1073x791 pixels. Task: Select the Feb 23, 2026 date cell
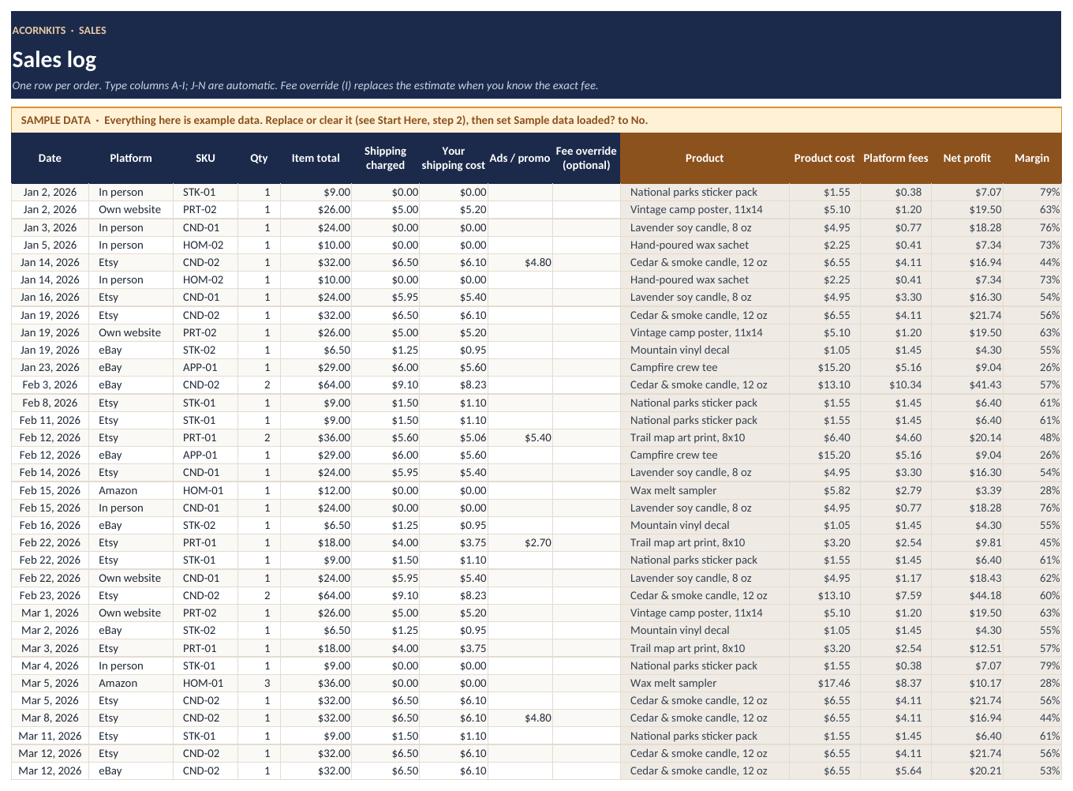coord(50,595)
